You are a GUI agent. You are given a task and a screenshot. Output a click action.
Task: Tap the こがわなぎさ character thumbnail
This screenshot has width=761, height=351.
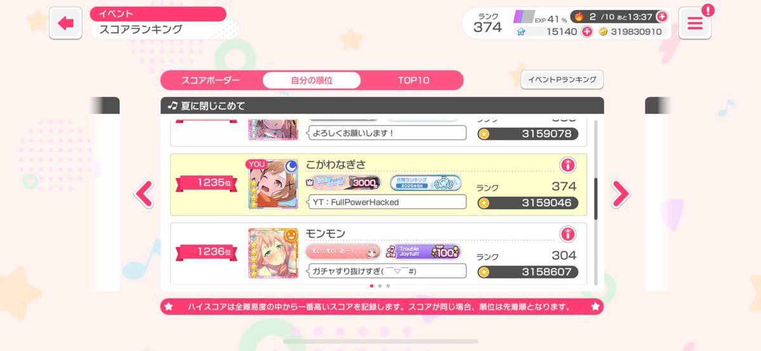(274, 184)
